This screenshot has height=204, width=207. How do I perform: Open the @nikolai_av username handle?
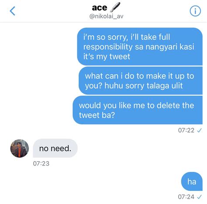(106, 16)
